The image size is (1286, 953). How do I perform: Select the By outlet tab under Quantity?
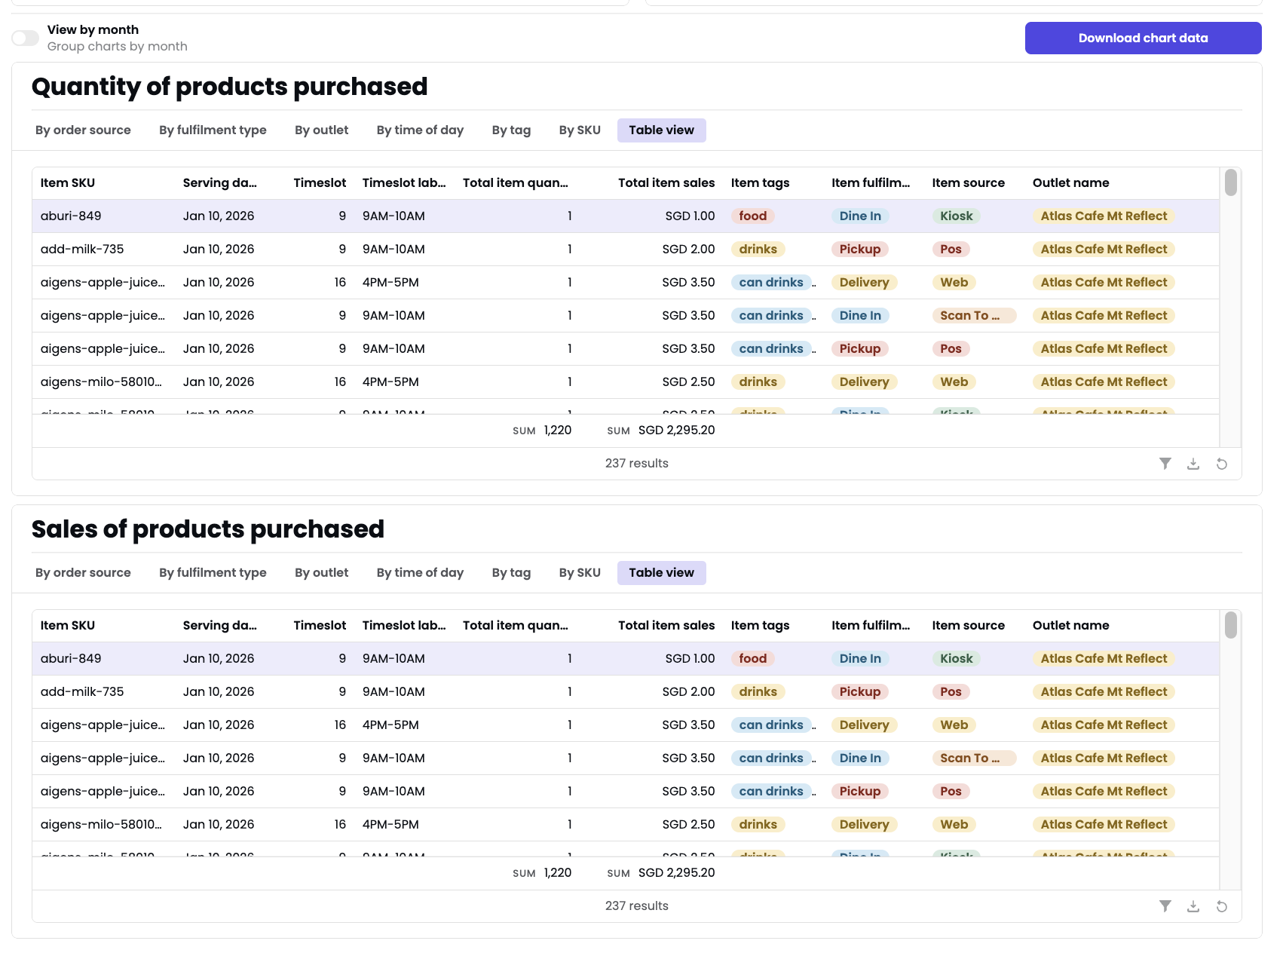[321, 130]
